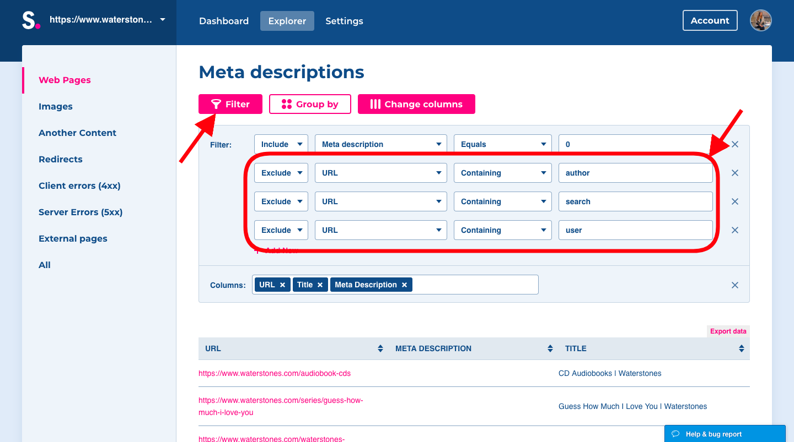
Task: Click the Filter button
Action: pyautogui.click(x=230, y=104)
